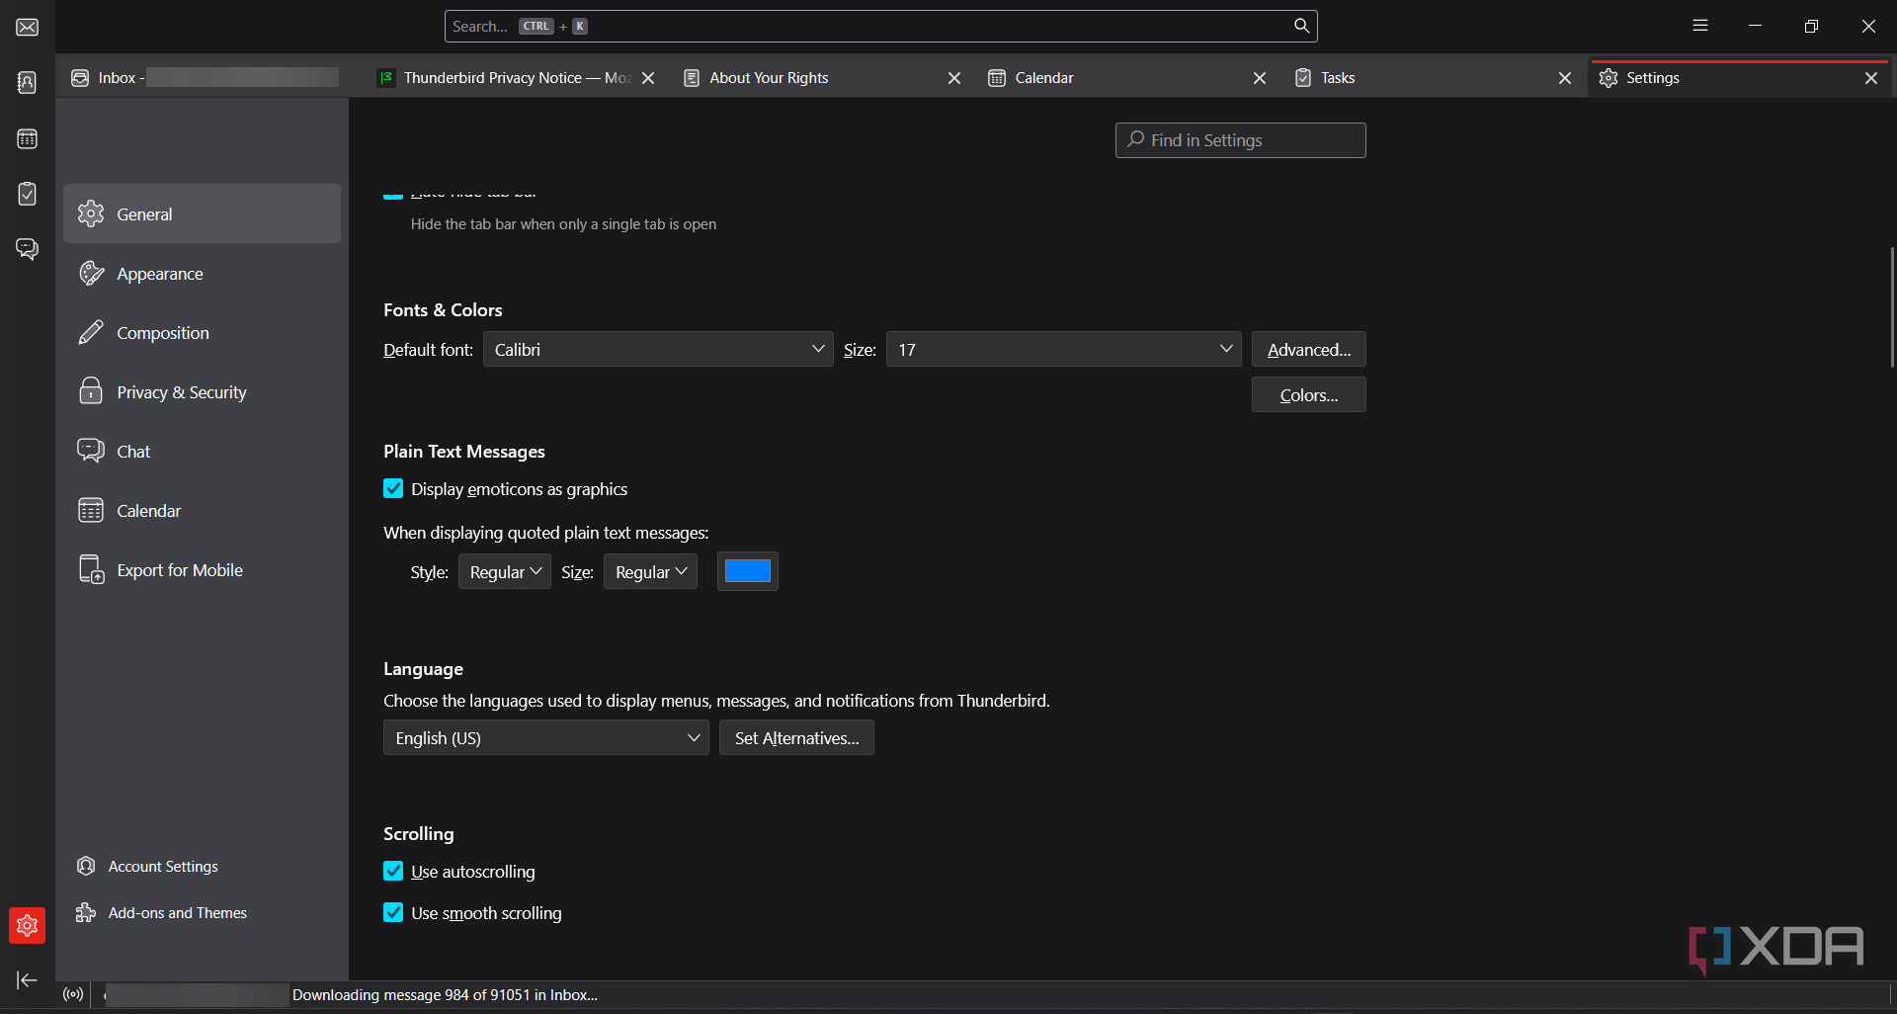
Task: Click the Set Alternatives... button
Action: tap(796, 737)
